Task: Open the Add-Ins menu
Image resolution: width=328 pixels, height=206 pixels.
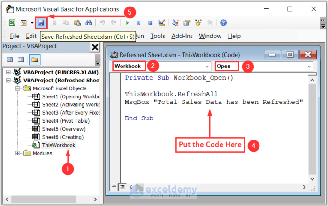Action: coord(182,36)
